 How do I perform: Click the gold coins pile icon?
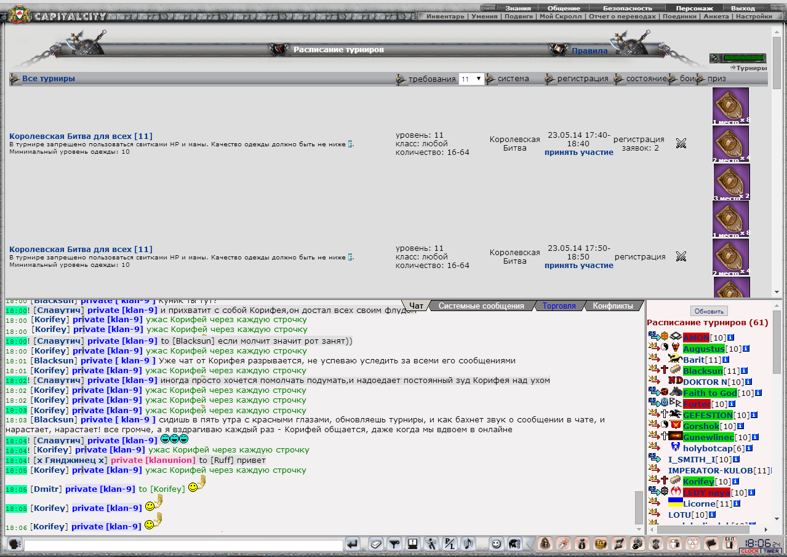(601, 544)
